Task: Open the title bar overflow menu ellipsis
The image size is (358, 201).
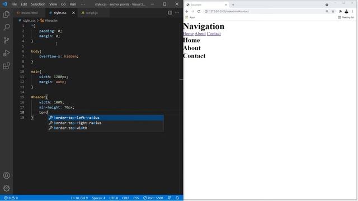Action: (x=83, y=4)
